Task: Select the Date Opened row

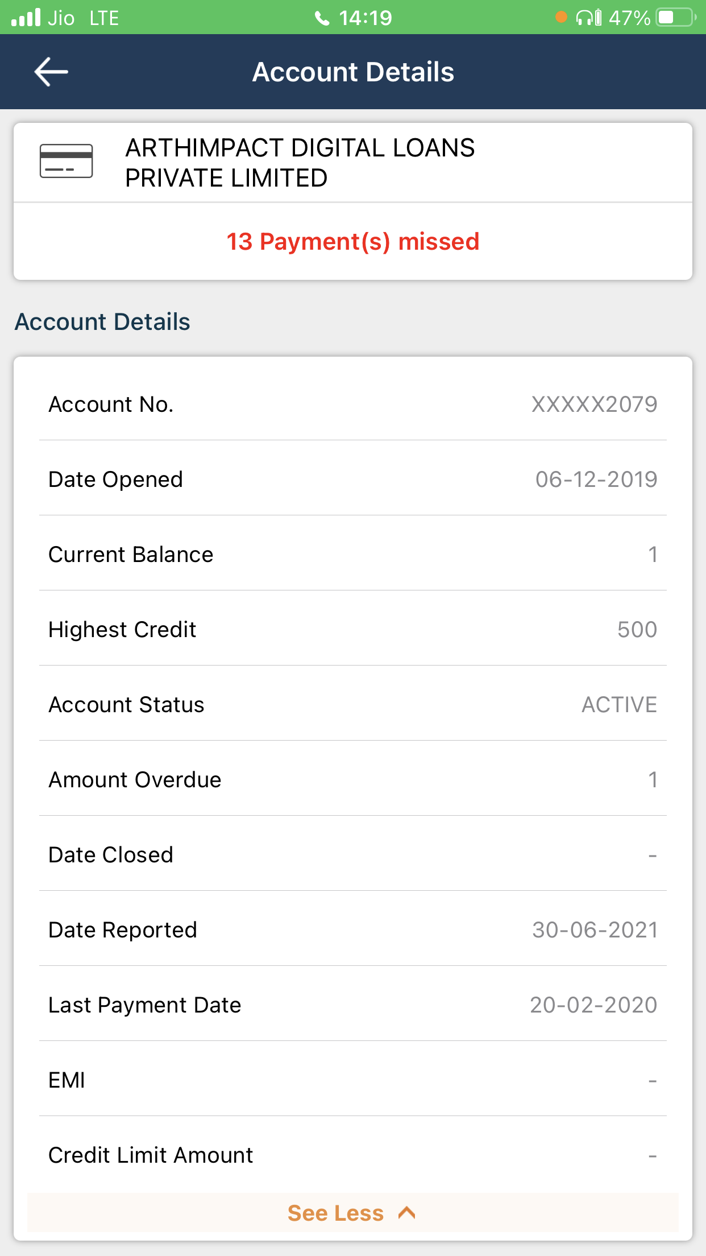Action: pyautogui.click(x=353, y=480)
